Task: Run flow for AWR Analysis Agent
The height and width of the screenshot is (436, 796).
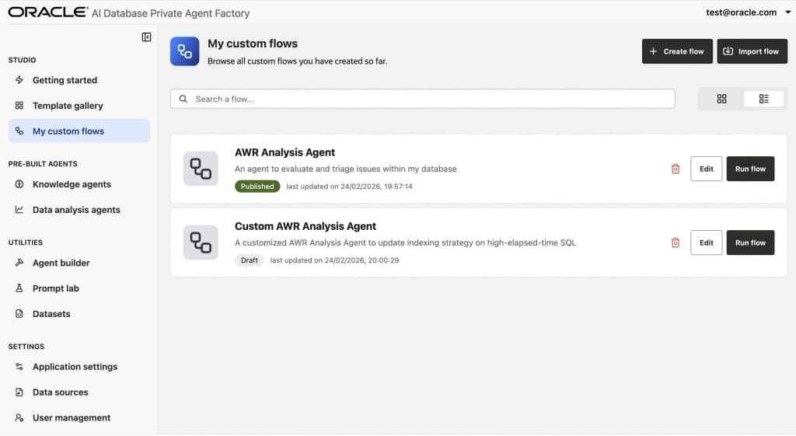Action: pyautogui.click(x=750, y=169)
